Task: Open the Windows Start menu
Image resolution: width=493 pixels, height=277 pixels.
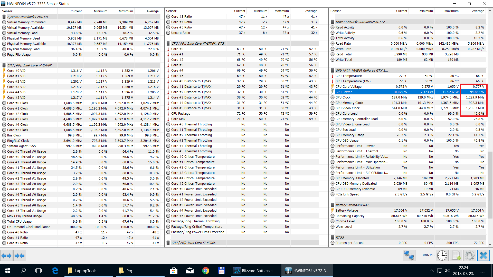Action: [x=7, y=271]
